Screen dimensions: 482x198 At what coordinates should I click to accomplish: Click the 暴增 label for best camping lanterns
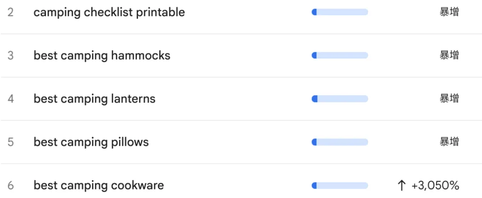(x=449, y=99)
